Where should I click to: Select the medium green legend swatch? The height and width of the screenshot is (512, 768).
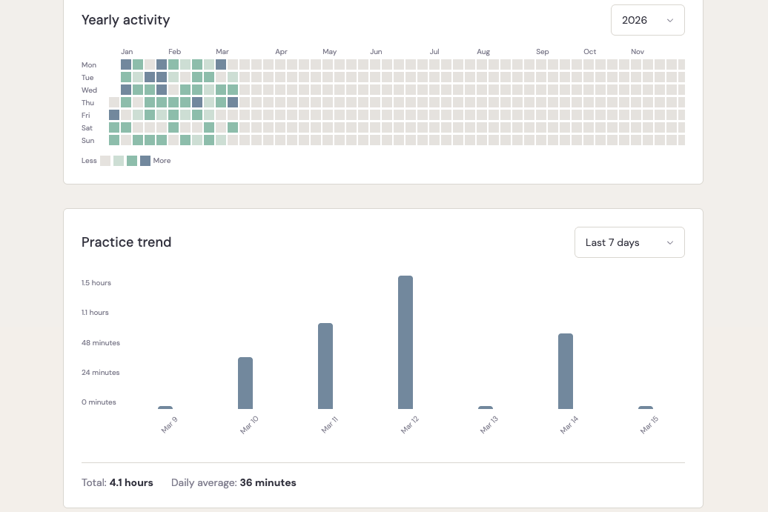[132, 161]
